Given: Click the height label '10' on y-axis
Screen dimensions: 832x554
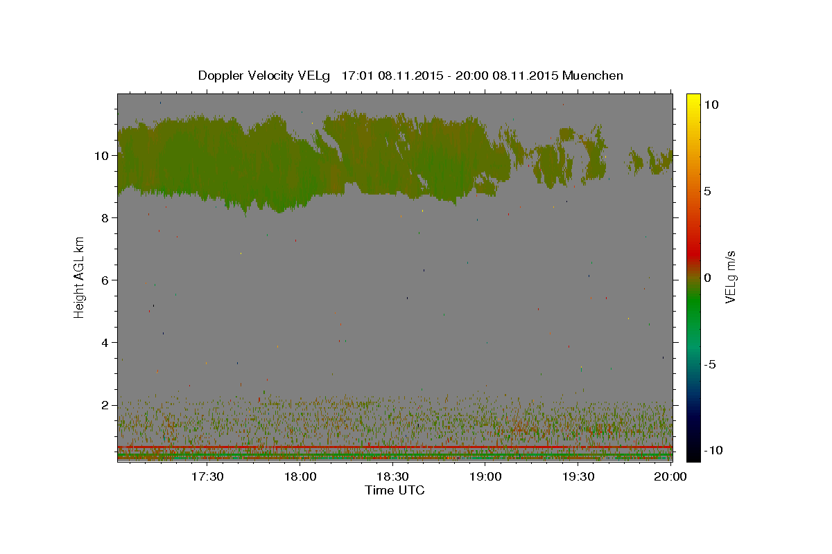Looking at the screenshot, I should click(x=103, y=155).
